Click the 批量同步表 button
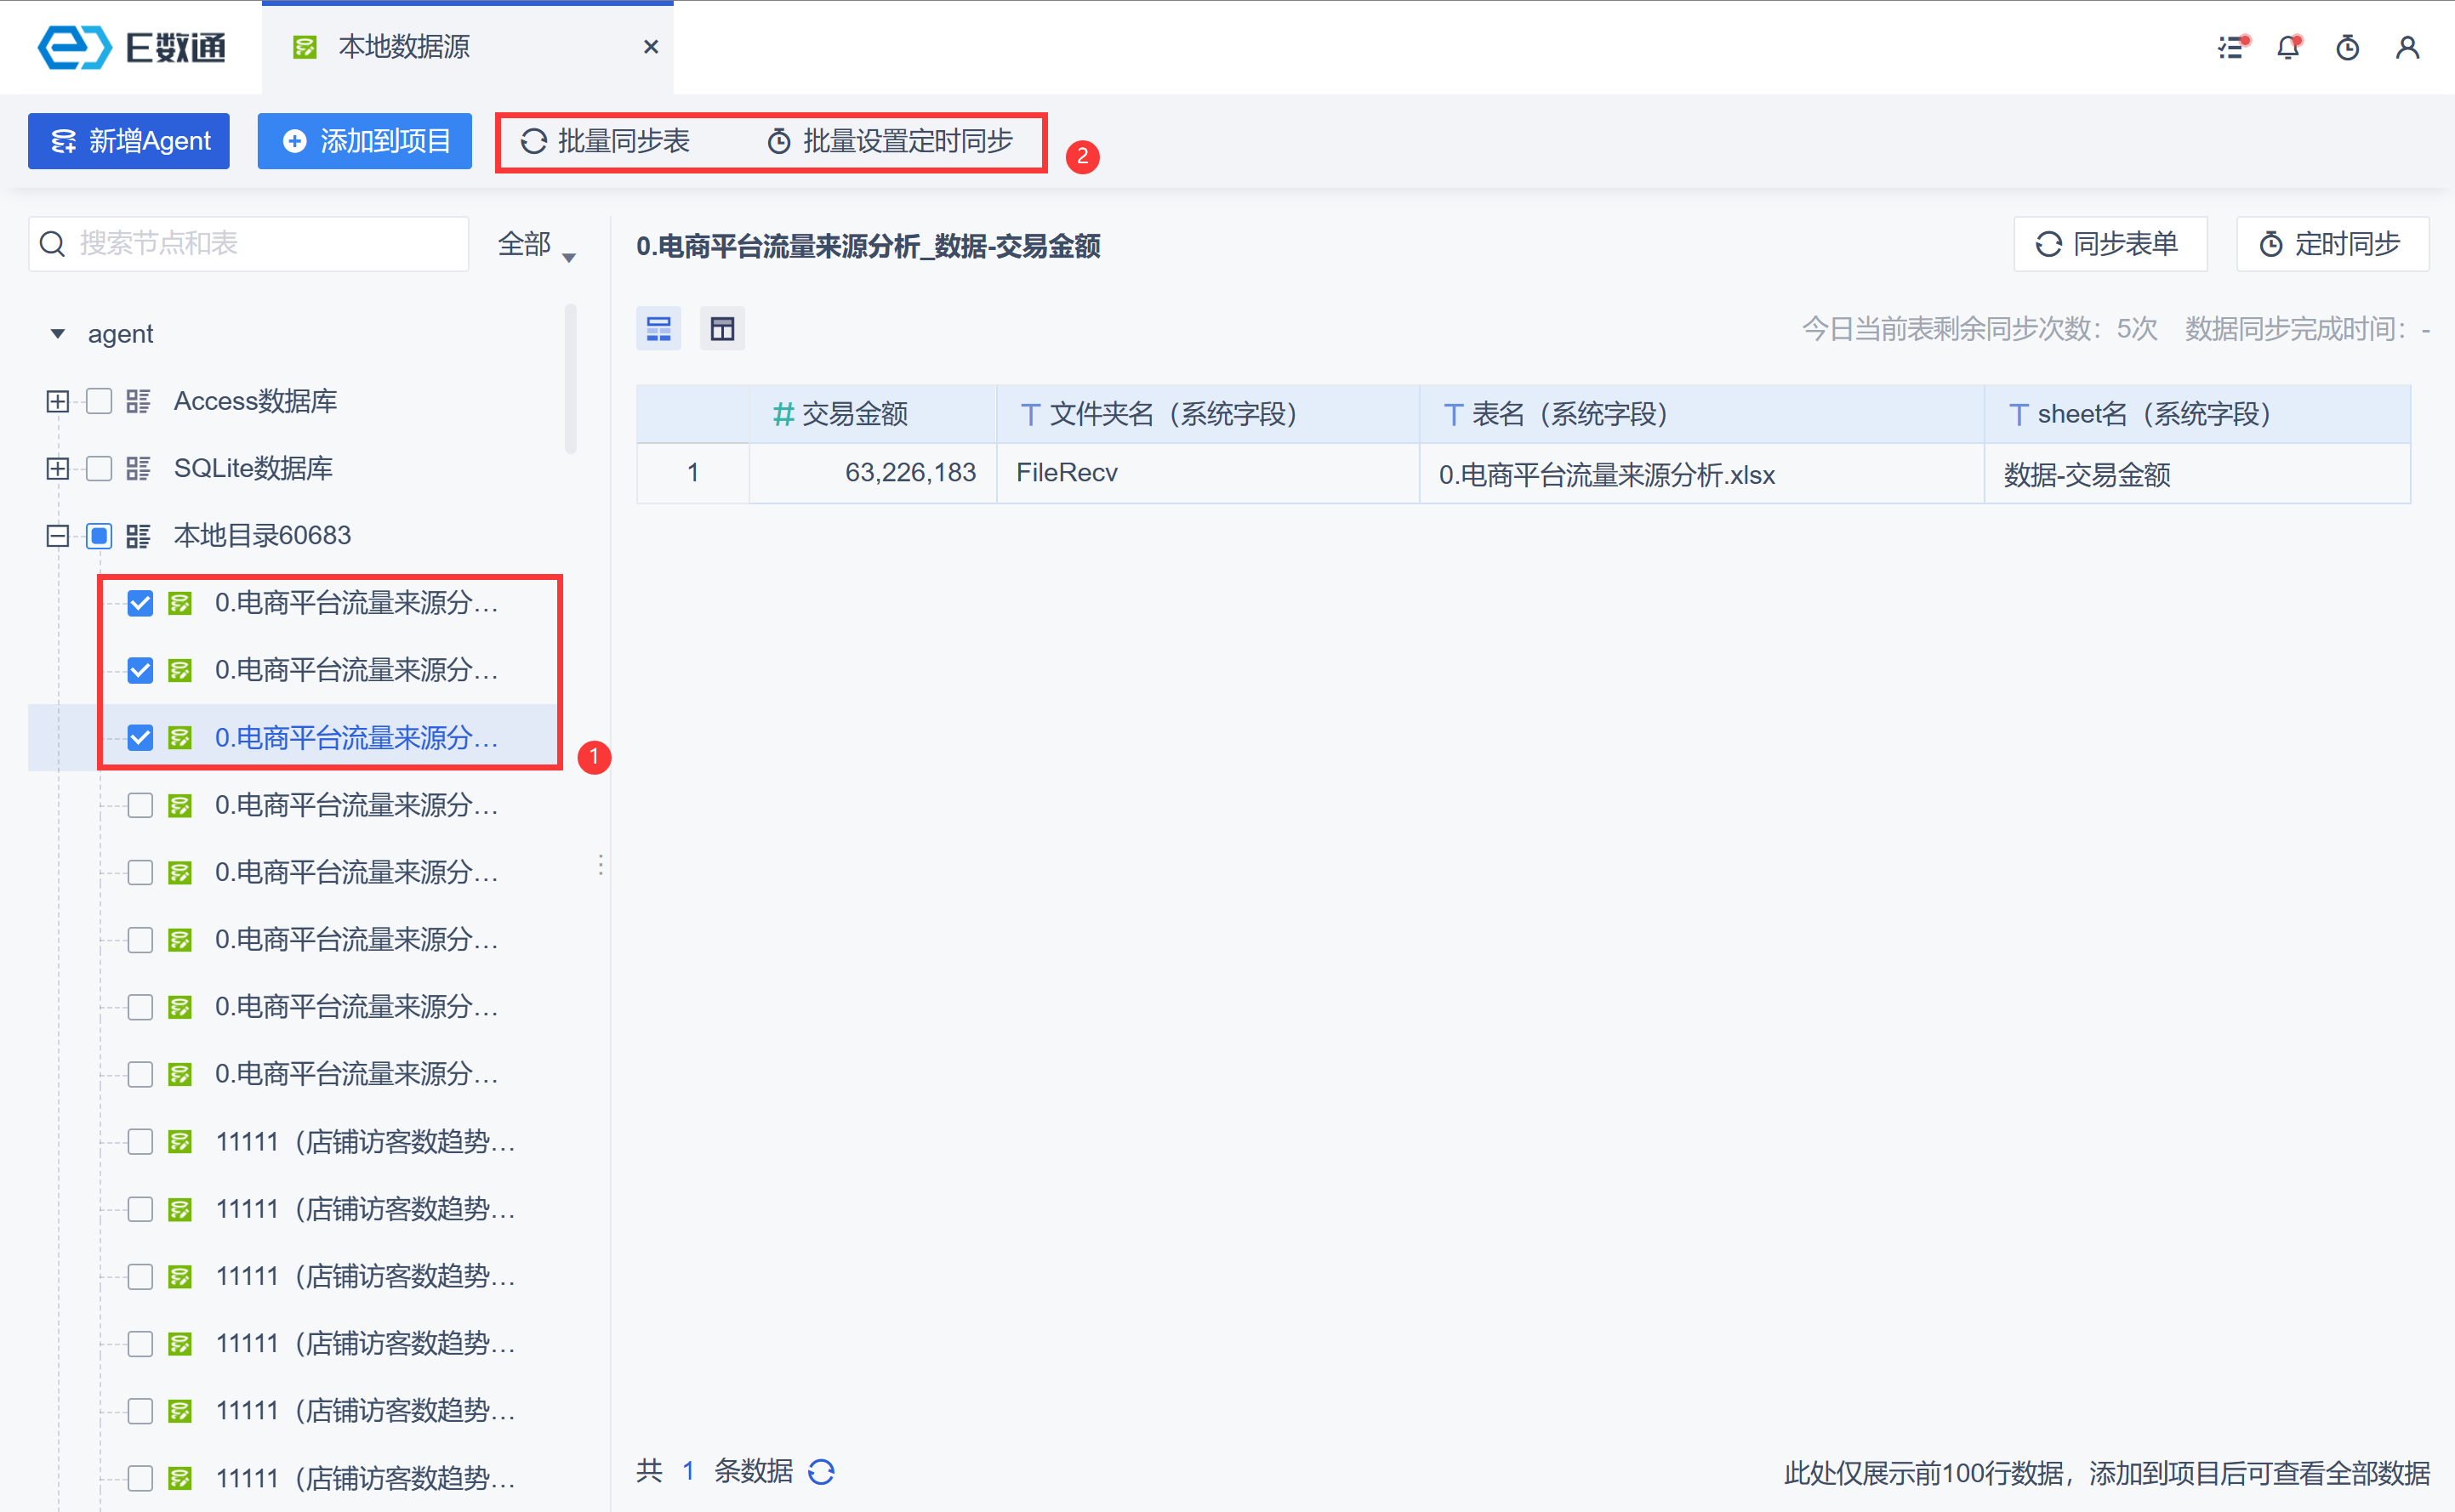 [605, 141]
